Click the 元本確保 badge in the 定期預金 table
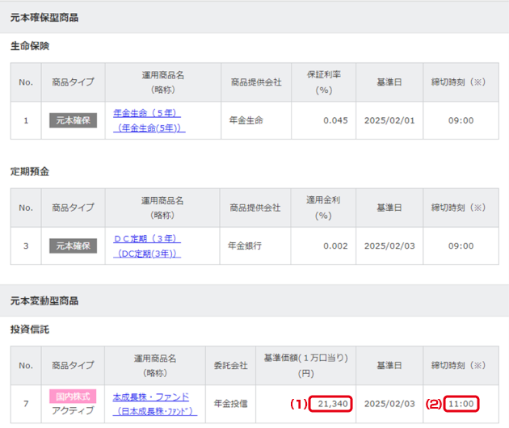 73,245
